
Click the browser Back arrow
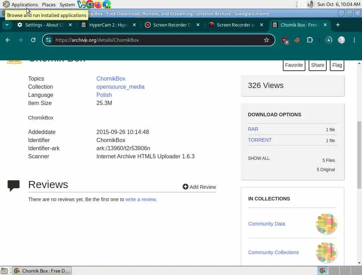click(8, 40)
